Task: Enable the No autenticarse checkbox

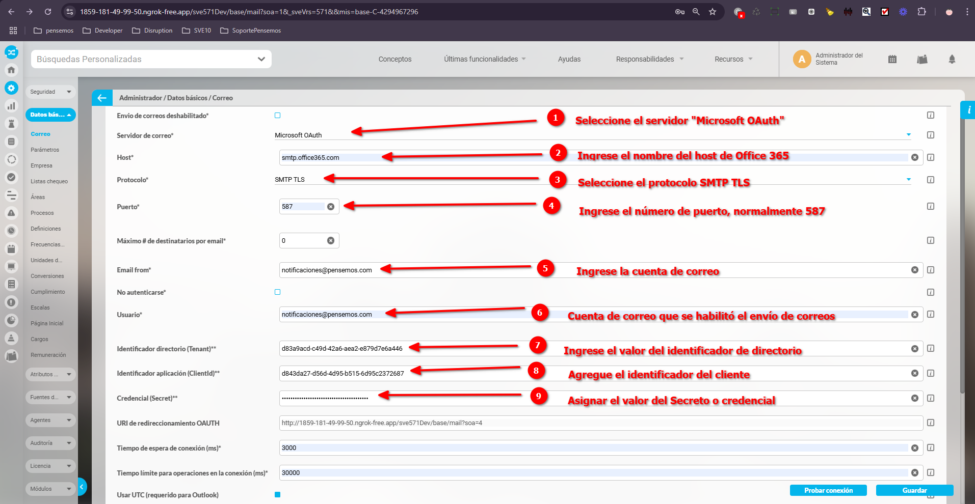Action: [x=277, y=292]
